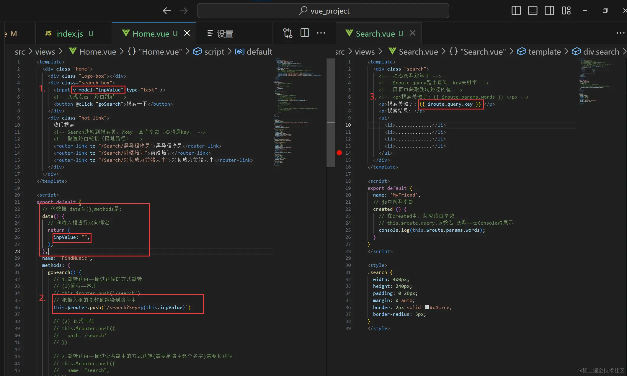Close the Search.vue tab

click(x=412, y=33)
